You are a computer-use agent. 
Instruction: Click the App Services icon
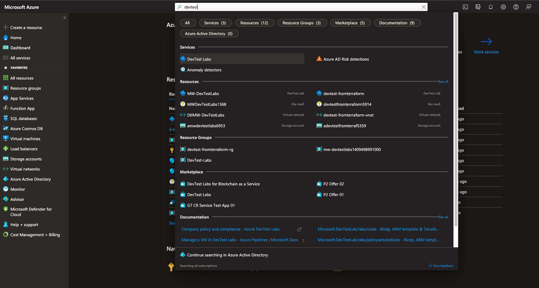[x=5, y=98]
